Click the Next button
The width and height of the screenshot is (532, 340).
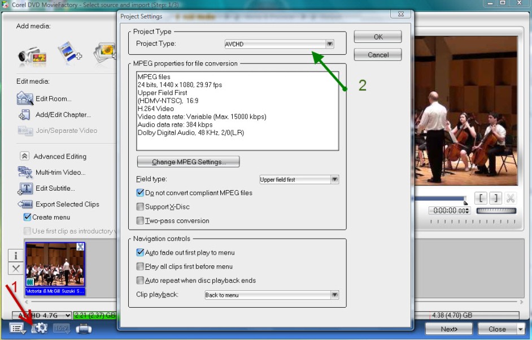[x=448, y=329]
